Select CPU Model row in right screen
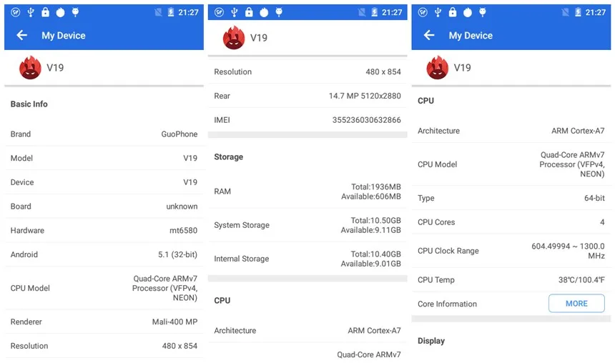The image size is (615, 363). click(x=511, y=164)
